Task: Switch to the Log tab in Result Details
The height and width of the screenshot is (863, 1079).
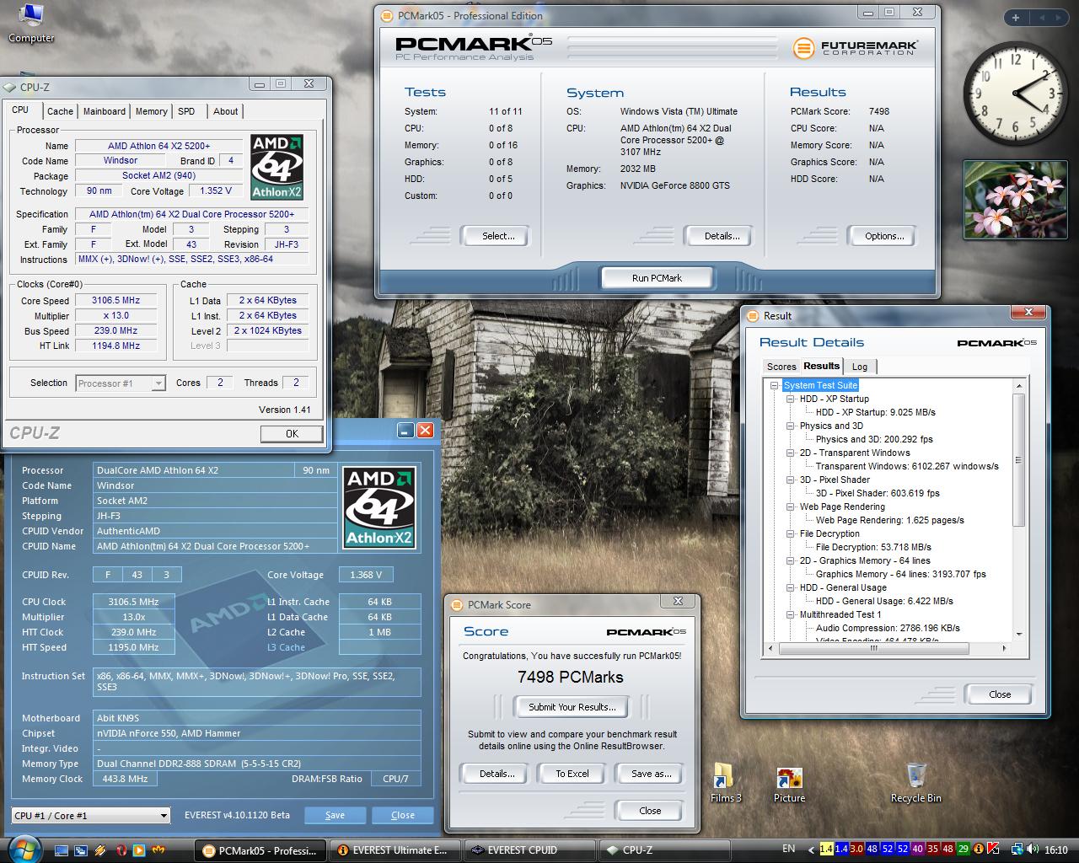Action: pyautogui.click(x=860, y=367)
